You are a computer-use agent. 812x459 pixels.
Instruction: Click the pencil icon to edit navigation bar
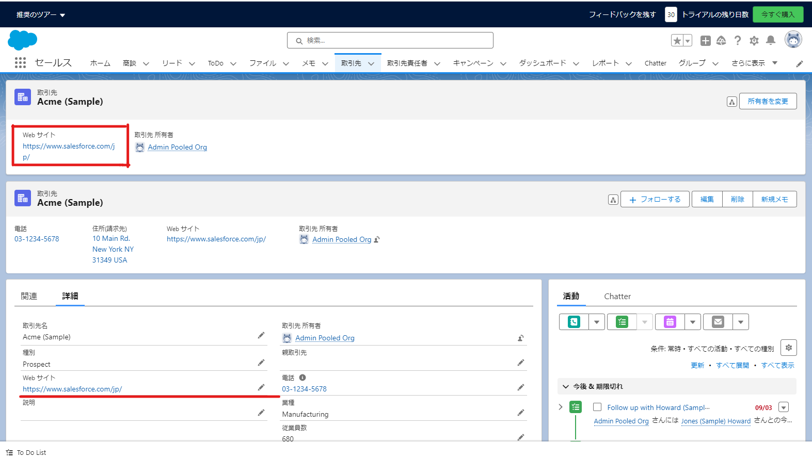point(800,64)
